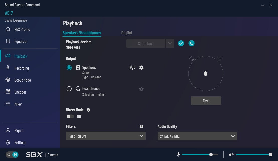Open the Settings page label
278x161 pixels.
[20, 143]
